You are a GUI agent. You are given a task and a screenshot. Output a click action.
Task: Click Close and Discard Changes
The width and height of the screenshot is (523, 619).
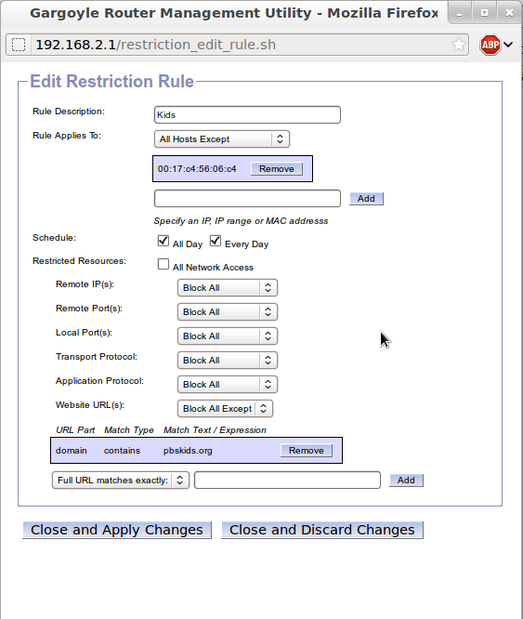point(321,530)
